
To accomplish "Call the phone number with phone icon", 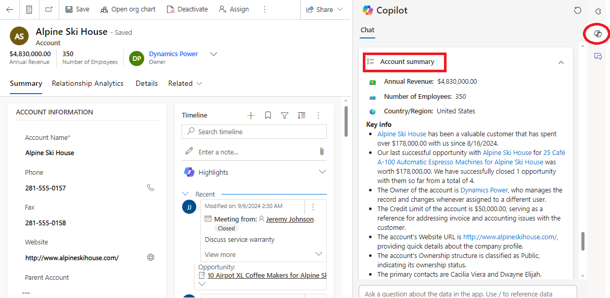I will tap(150, 188).
